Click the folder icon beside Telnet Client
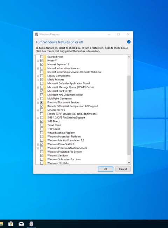Image resolution: width=168 pixels, height=228 pixels. [45, 125]
